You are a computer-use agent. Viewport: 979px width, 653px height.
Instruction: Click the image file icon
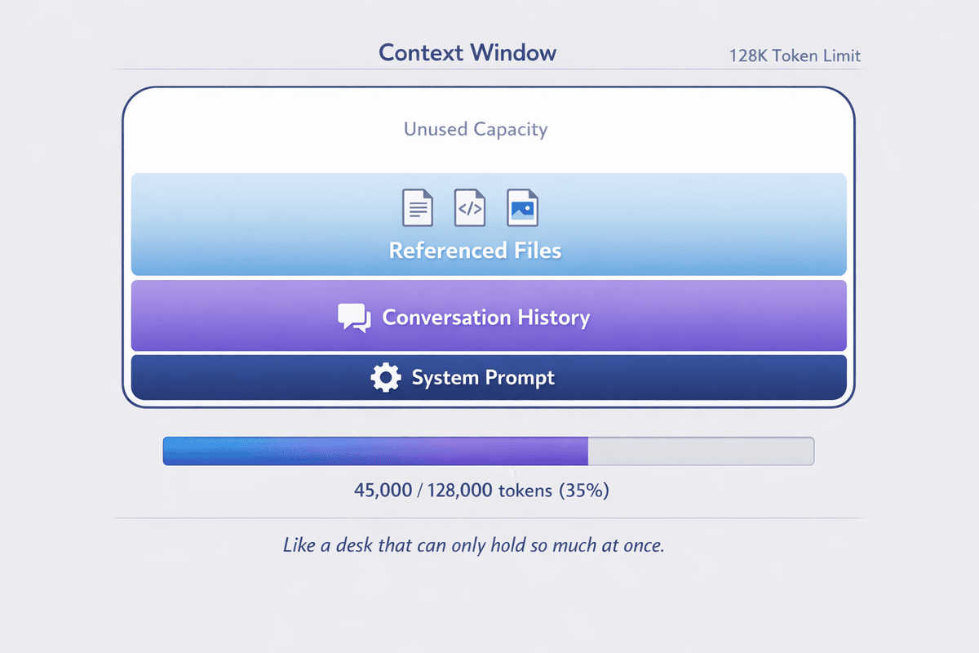pos(524,207)
